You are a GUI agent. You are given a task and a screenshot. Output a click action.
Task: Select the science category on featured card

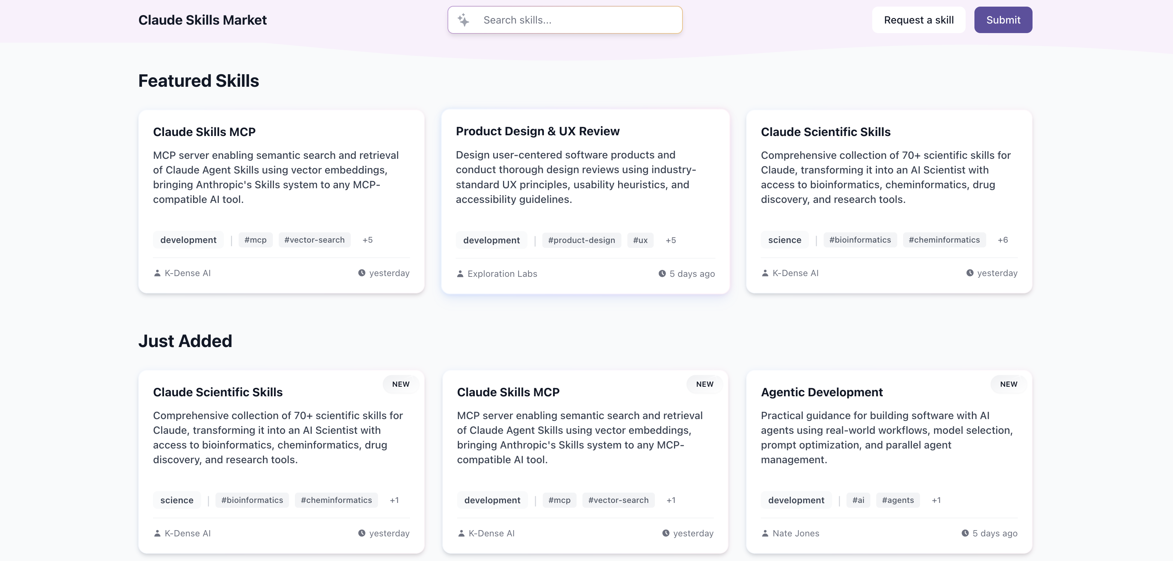pos(784,240)
